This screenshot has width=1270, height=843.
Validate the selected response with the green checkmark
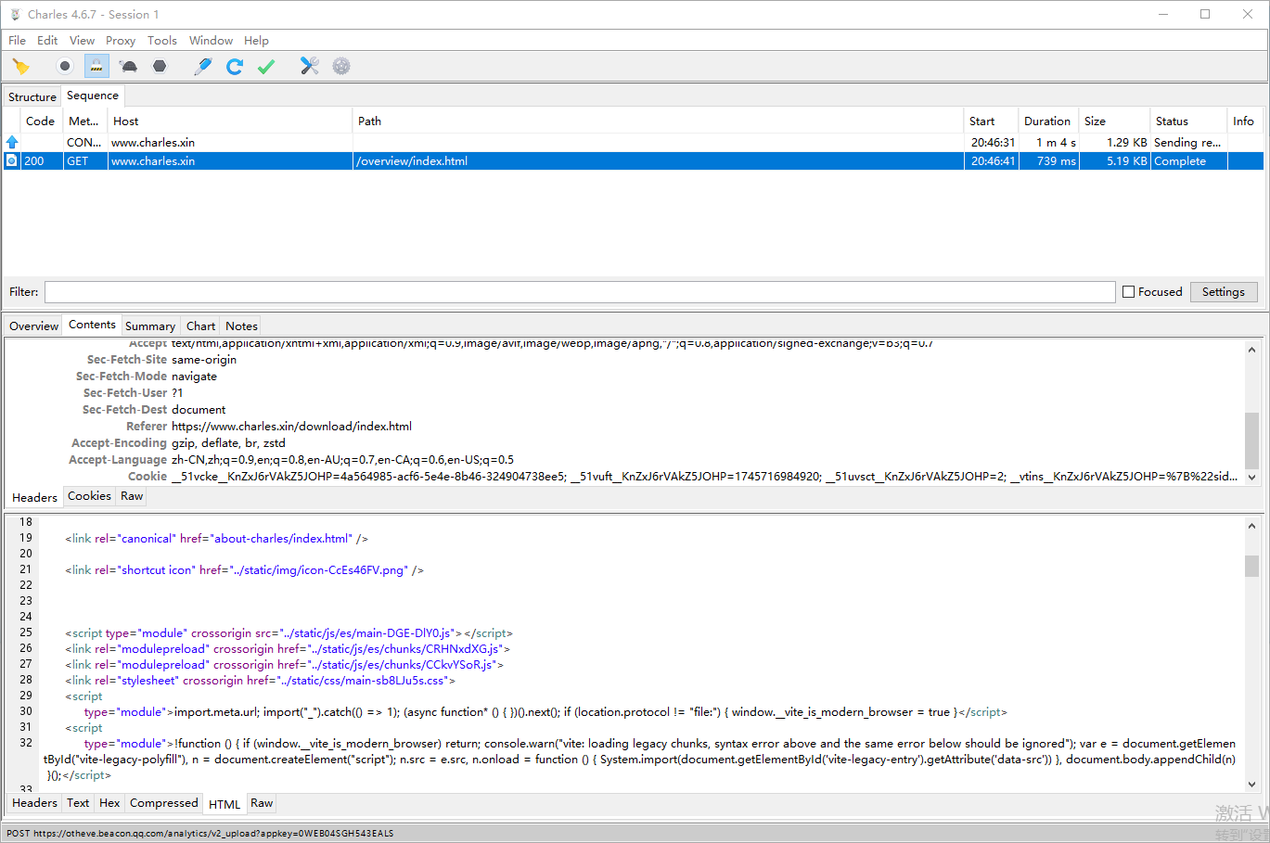[266, 66]
